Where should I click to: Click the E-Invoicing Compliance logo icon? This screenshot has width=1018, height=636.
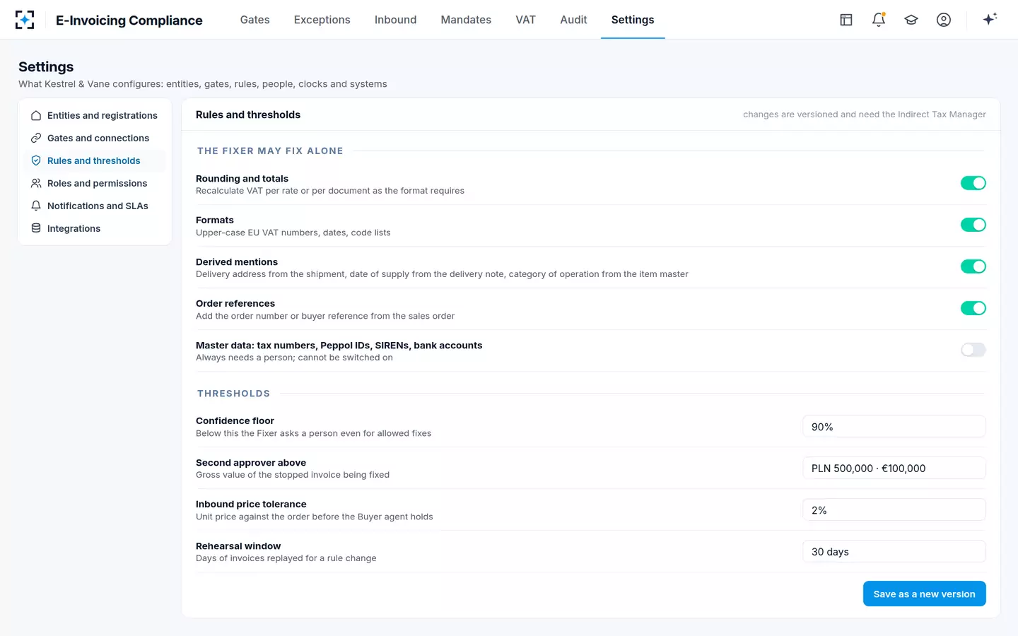coord(25,20)
